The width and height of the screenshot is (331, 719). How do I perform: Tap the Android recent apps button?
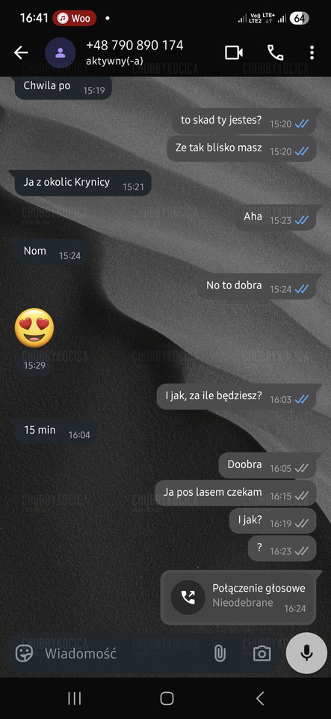tap(75, 698)
